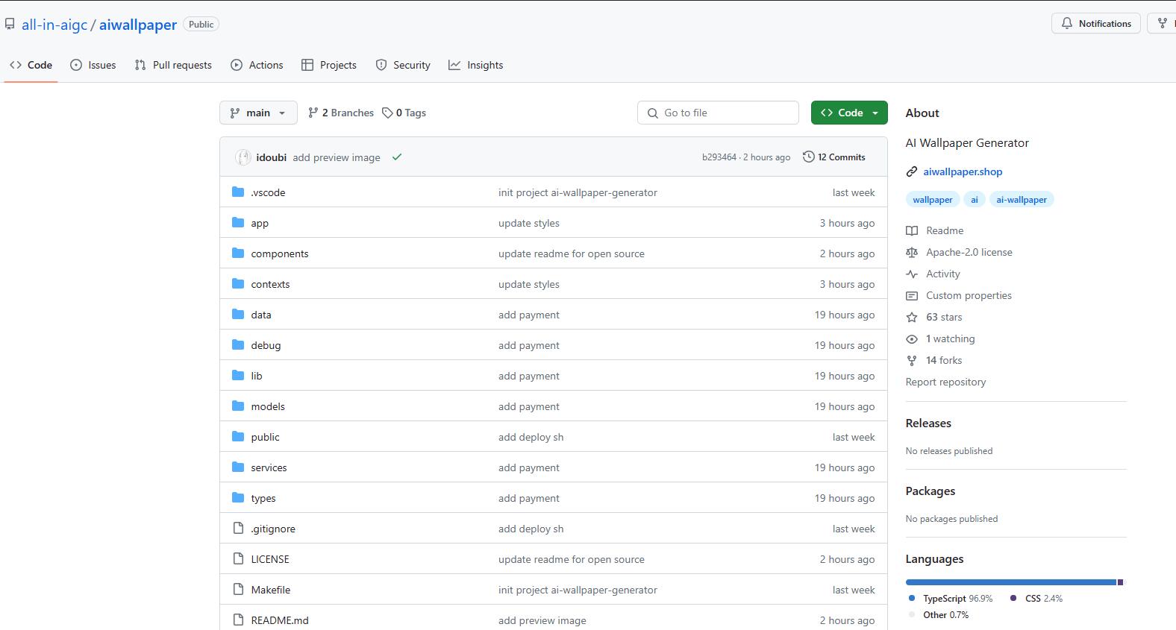Click the languages bar TypeScript segment
1176x630 pixels.
tap(1010, 582)
